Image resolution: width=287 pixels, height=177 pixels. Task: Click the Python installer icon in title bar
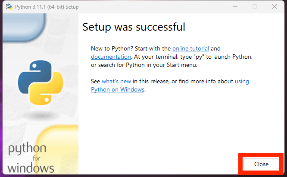click(x=9, y=6)
